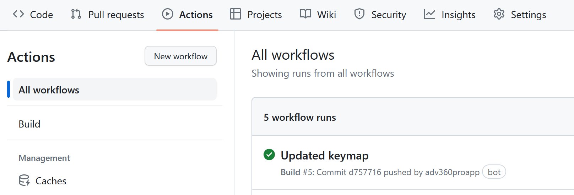Click the Pull requests branch icon
The height and width of the screenshot is (195, 574).
pyautogui.click(x=76, y=14)
